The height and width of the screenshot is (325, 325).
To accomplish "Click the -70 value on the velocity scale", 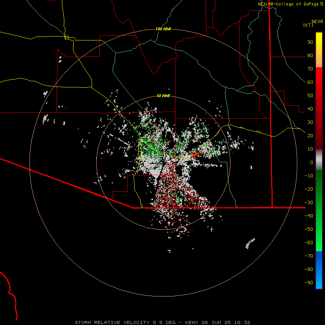I will pyautogui.click(x=309, y=256).
